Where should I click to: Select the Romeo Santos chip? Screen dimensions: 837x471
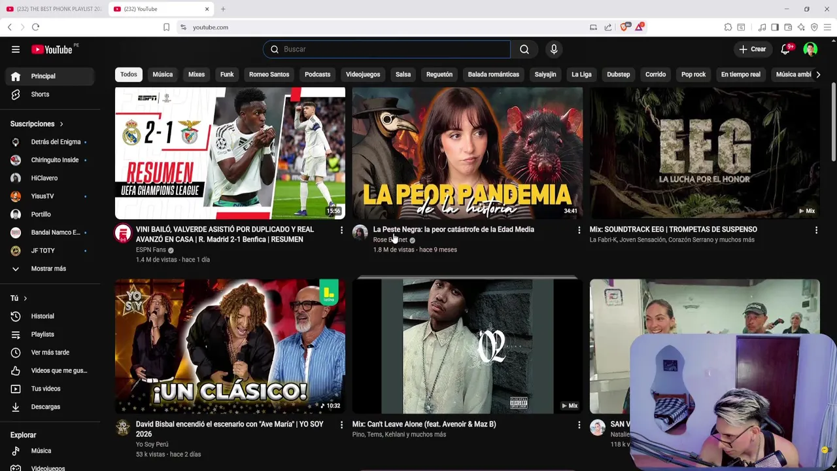click(269, 75)
